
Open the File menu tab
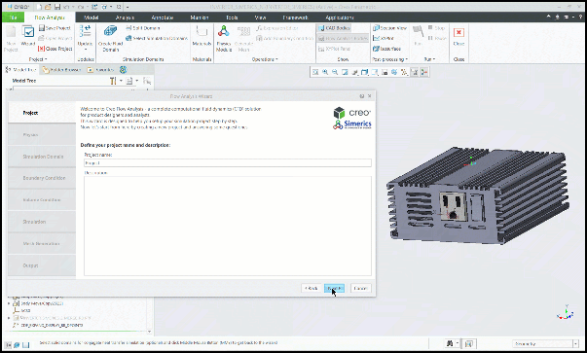click(x=13, y=18)
